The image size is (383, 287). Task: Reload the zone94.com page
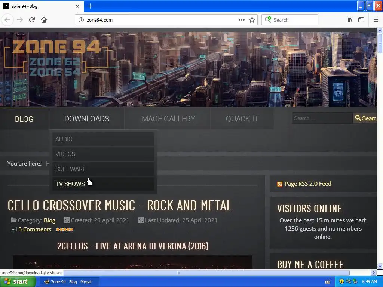point(32,20)
